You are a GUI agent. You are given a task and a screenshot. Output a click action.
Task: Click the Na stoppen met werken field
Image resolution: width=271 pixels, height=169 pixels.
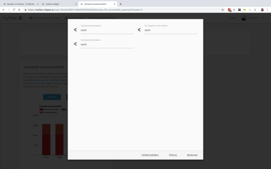coord(171,30)
